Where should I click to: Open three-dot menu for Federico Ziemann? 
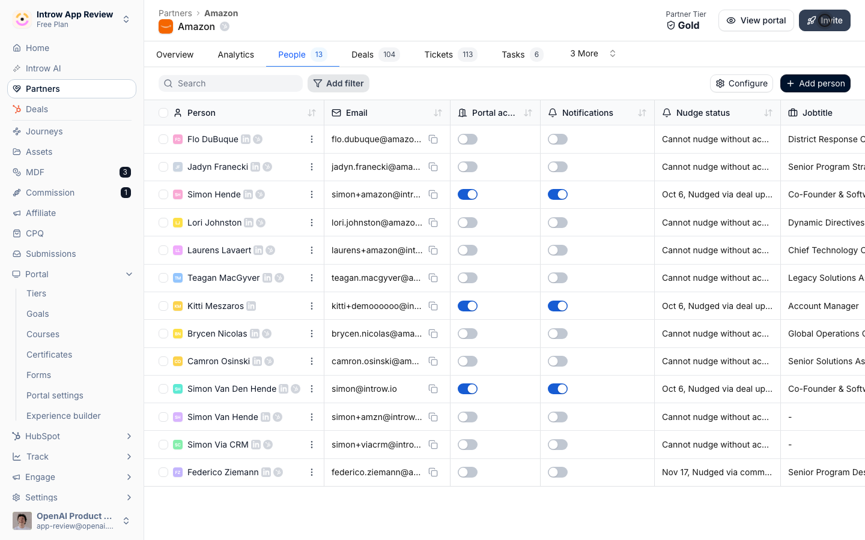311,472
